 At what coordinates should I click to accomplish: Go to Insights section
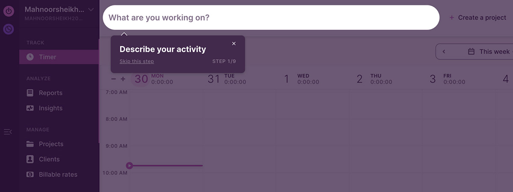pos(50,108)
